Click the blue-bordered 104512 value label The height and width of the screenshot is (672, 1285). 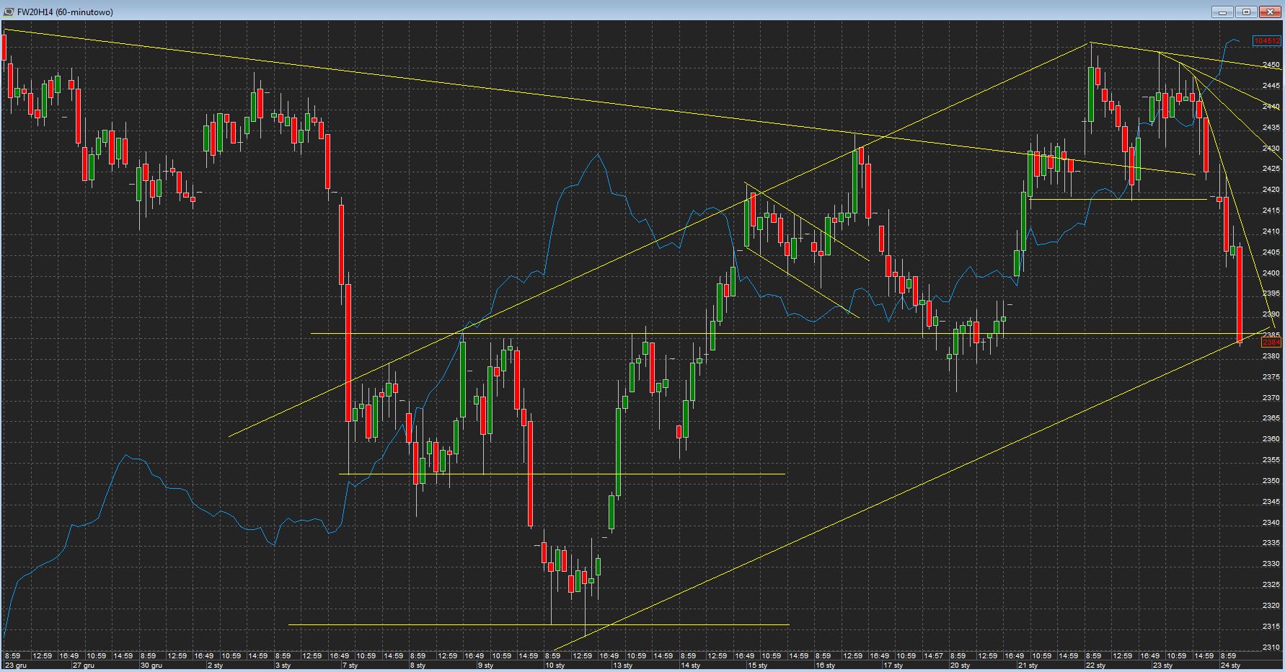tap(1267, 41)
